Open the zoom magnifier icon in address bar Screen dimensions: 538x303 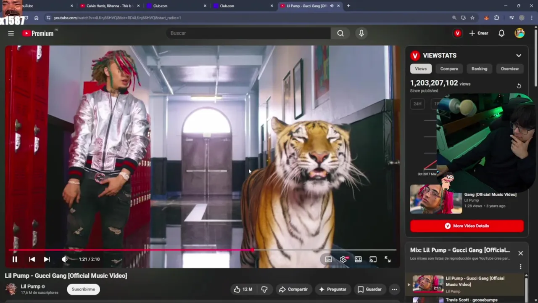click(x=454, y=18)
